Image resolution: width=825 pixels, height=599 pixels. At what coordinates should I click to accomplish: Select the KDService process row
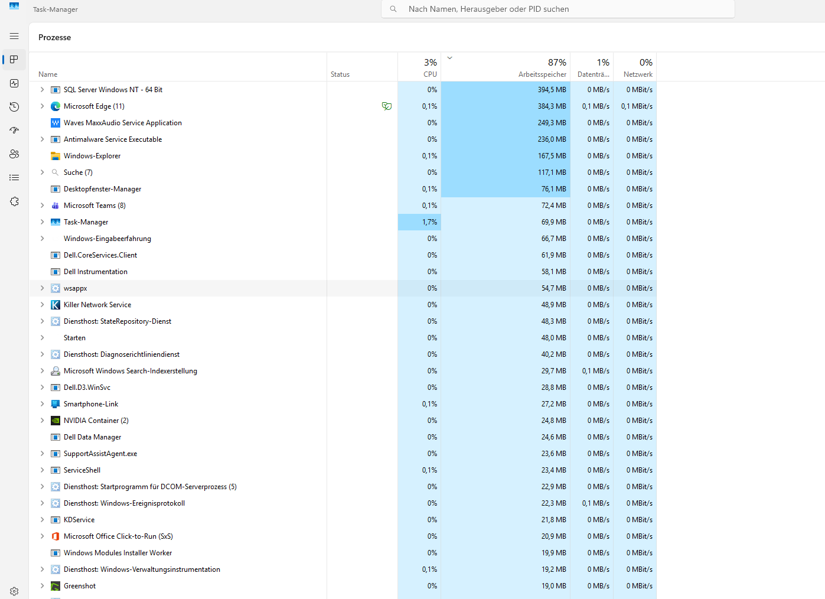click(343, 520)
